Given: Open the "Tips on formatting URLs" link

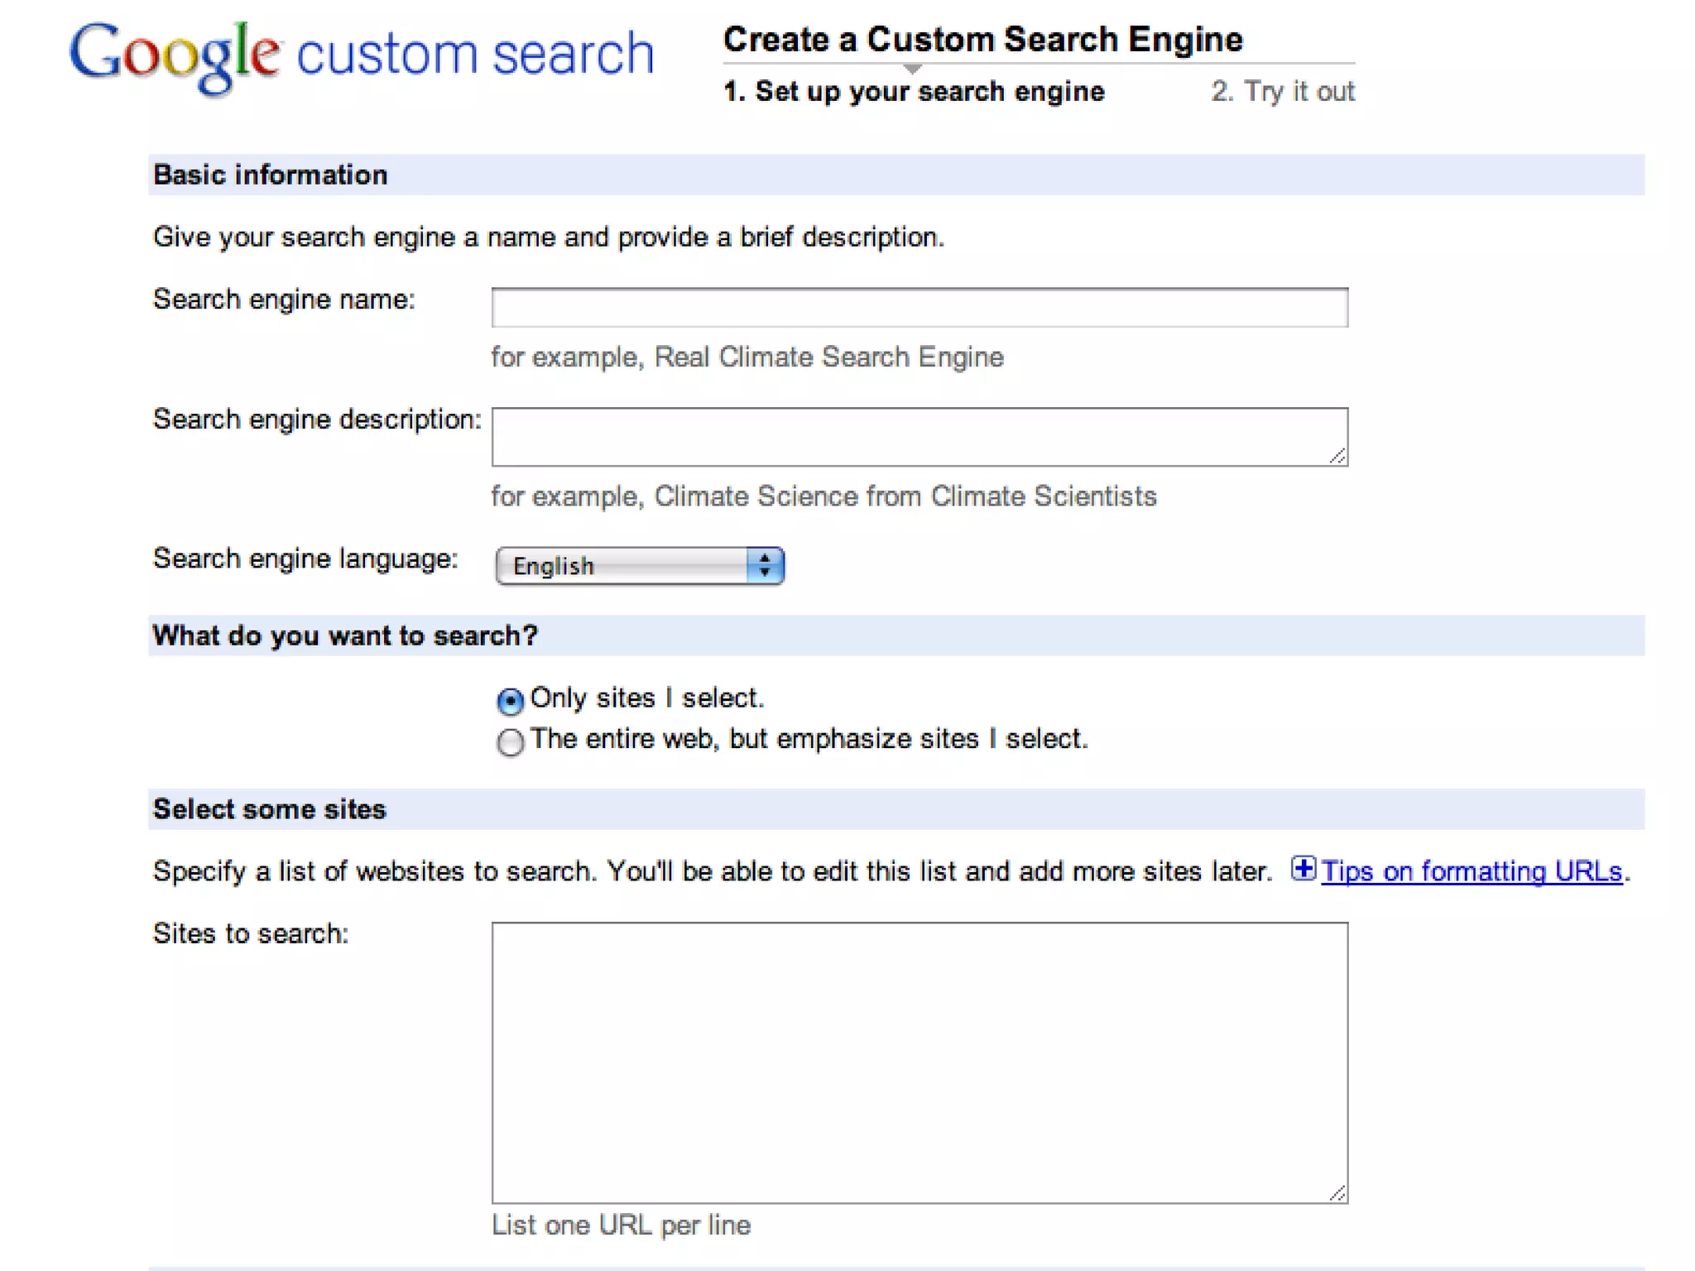Looking at the screenshot, I should [1471, 871].
